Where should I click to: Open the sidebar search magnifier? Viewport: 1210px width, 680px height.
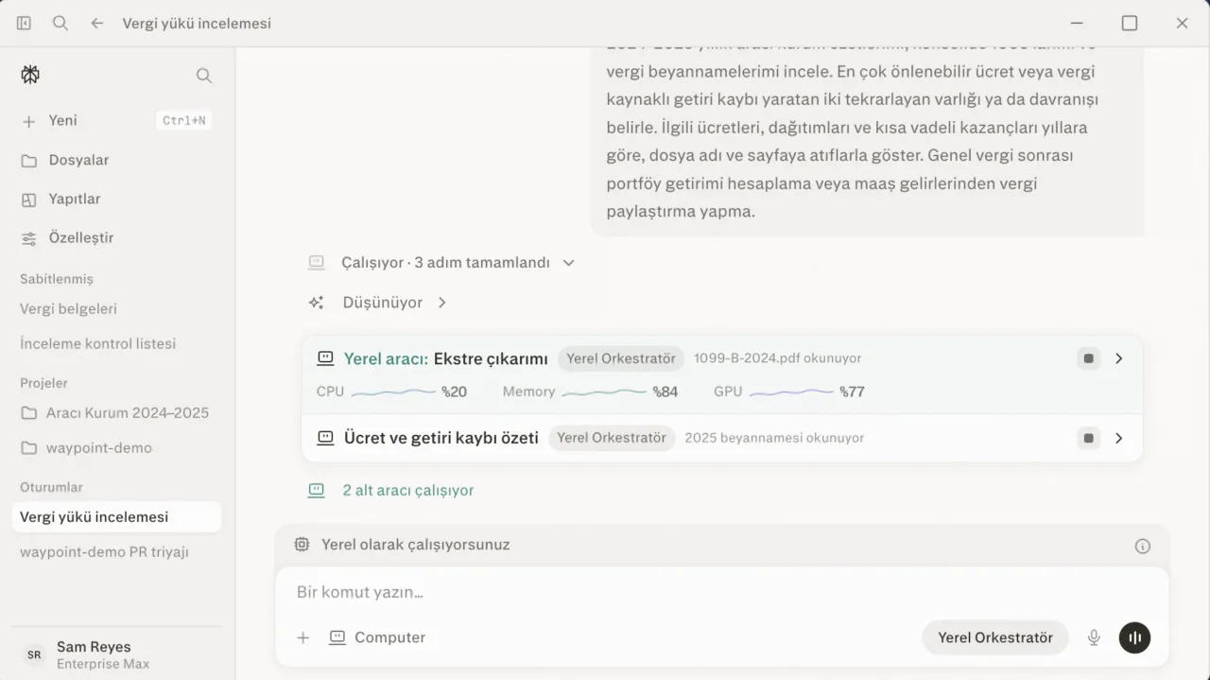pos(204,76)
